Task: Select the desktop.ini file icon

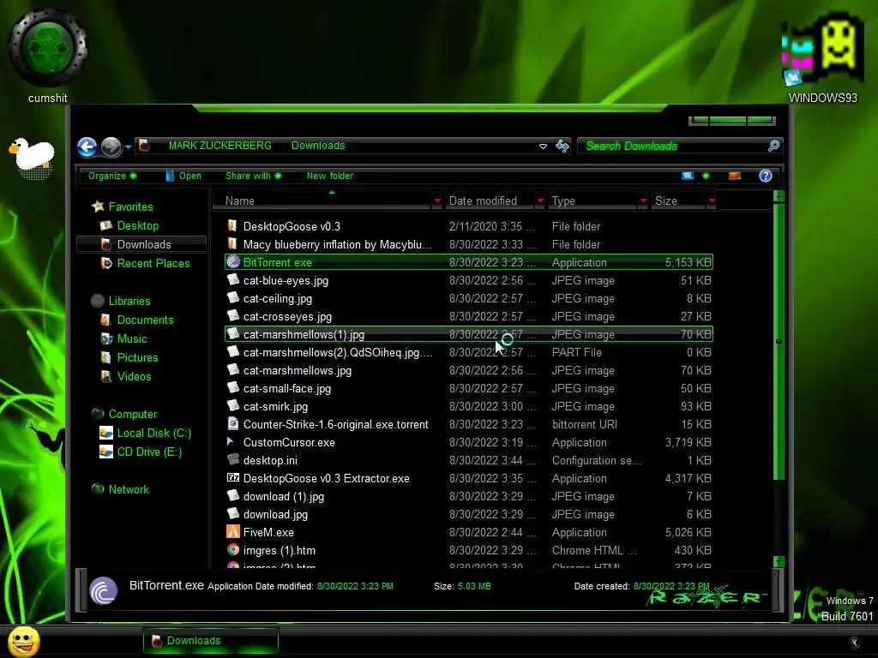Action: click(x=233, y=459)
